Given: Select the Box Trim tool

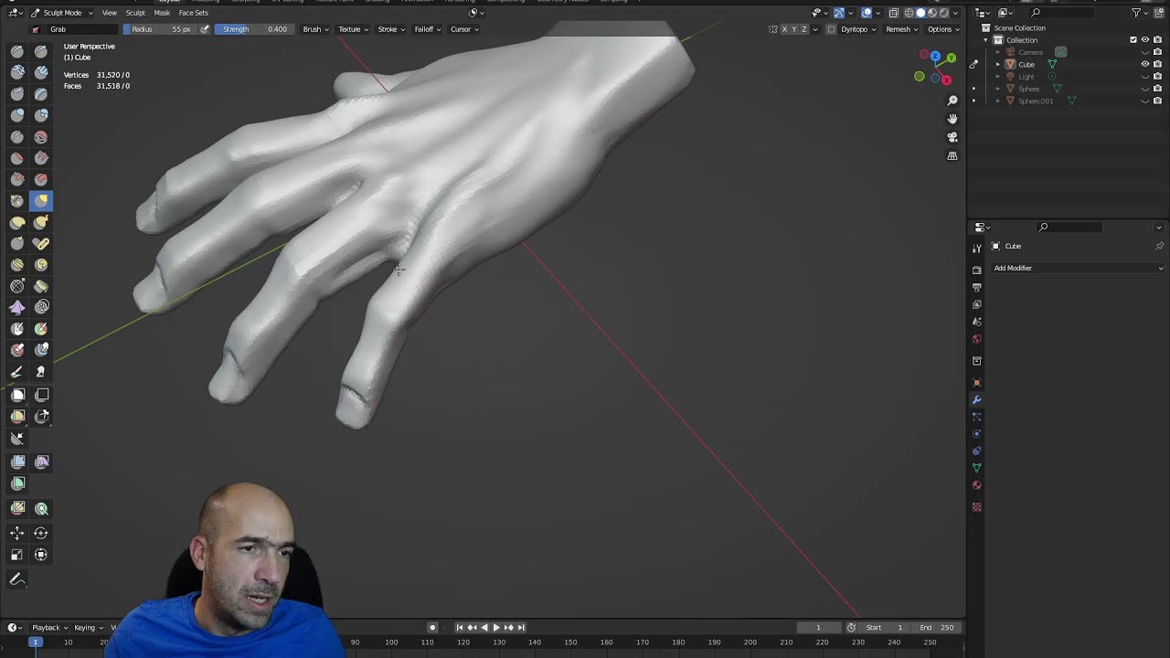Looking at the screenshot, I should [41, 416].
